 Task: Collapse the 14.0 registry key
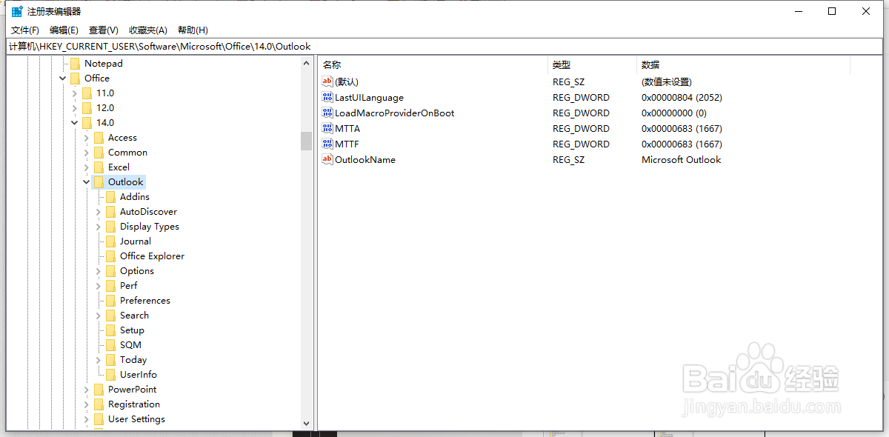(x=74, y=122)
